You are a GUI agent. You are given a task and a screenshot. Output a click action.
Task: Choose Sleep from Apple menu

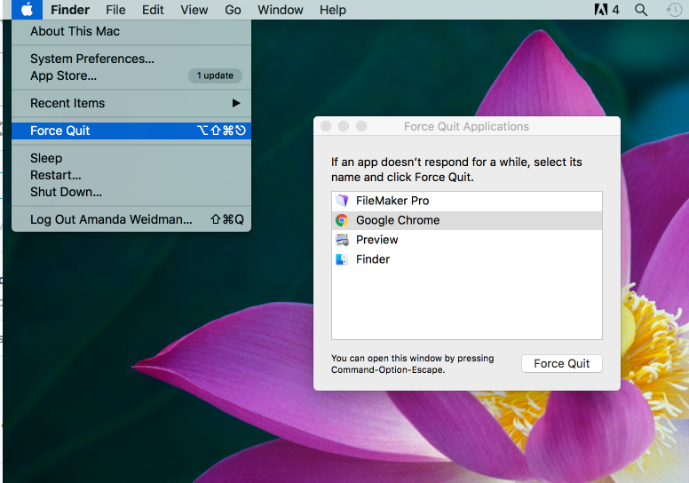click(x=131, y=158)
